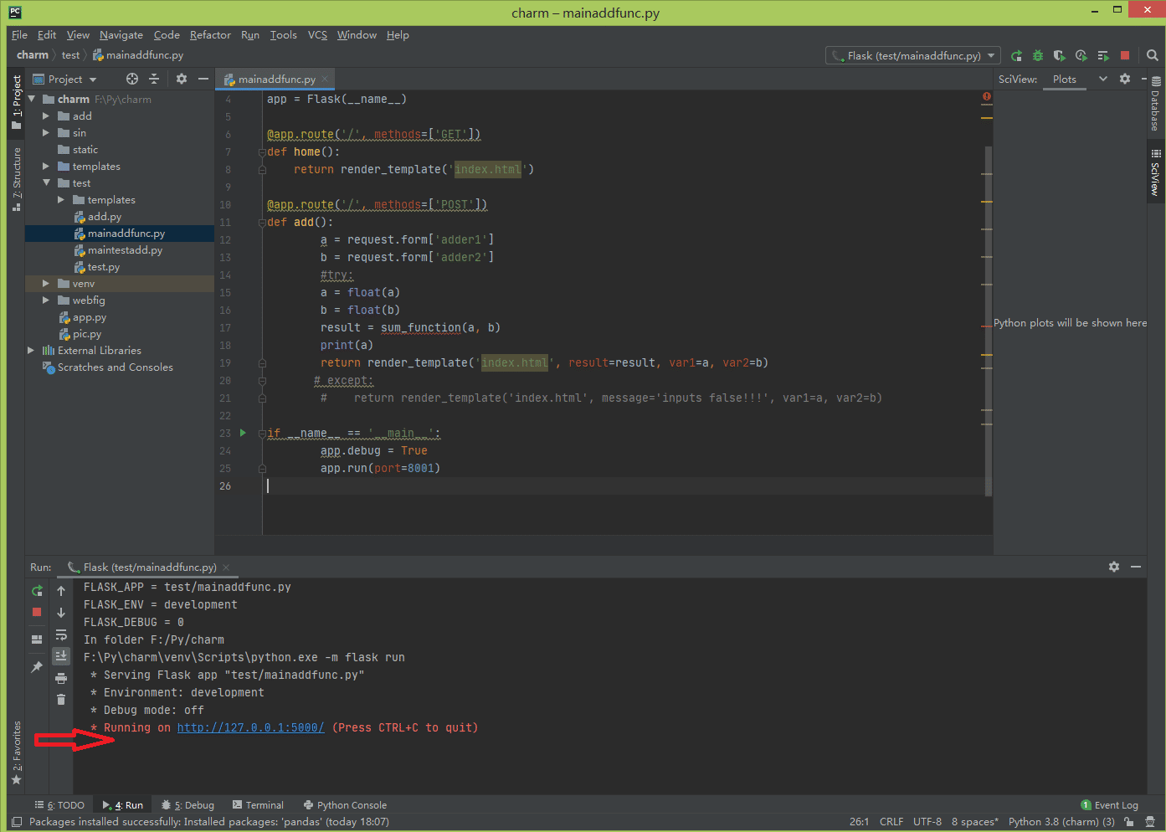Screen dimensions: 1166x832
Task: Switch to the Terminal tool window tab
Action: click(258, 805)
